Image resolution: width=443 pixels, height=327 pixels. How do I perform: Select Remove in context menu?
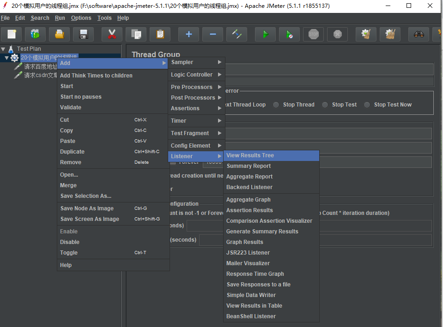[113, 162]
